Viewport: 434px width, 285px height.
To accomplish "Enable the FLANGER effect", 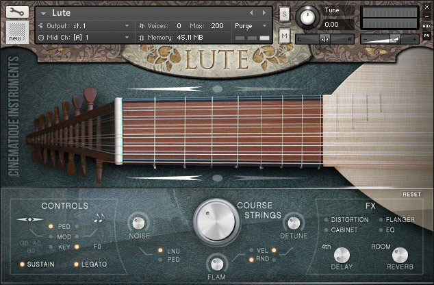I will tap(381, 220).
